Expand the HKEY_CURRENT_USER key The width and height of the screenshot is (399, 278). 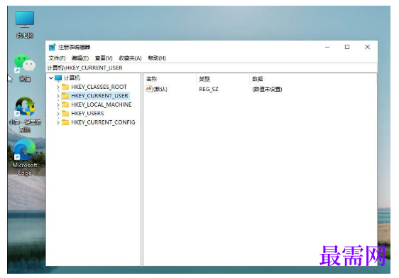pos(58,96)
